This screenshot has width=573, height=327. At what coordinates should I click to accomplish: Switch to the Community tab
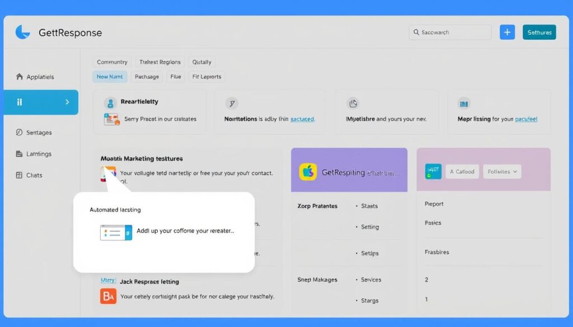click(112, 62)
